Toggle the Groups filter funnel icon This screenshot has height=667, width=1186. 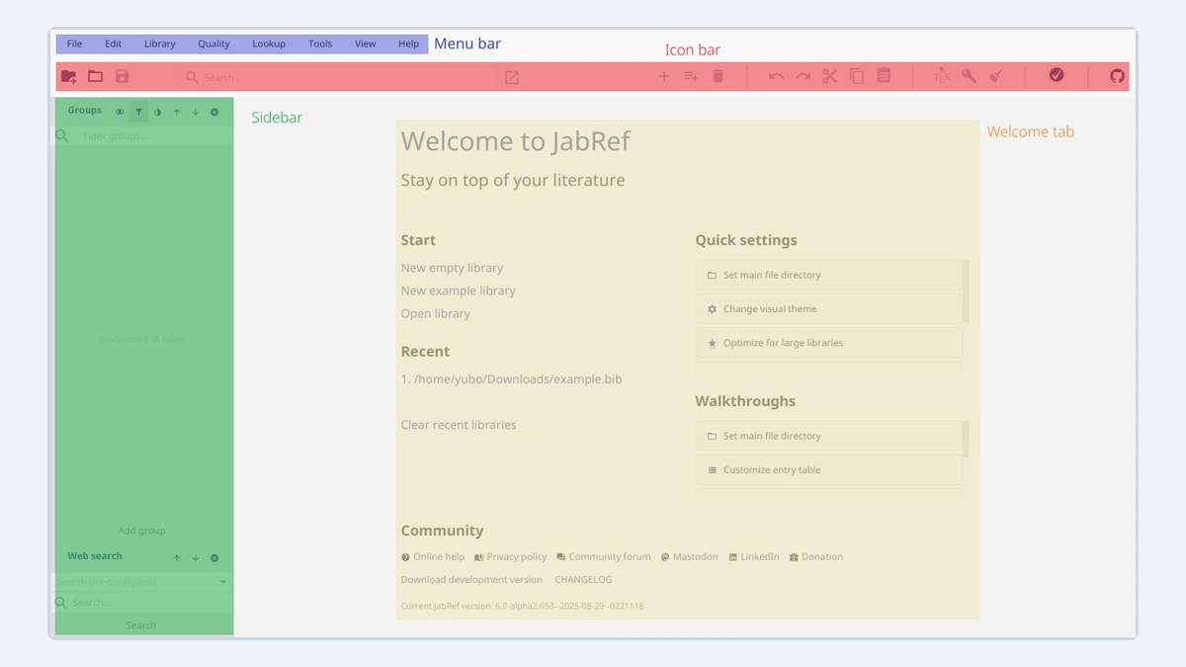pos(138,113)
